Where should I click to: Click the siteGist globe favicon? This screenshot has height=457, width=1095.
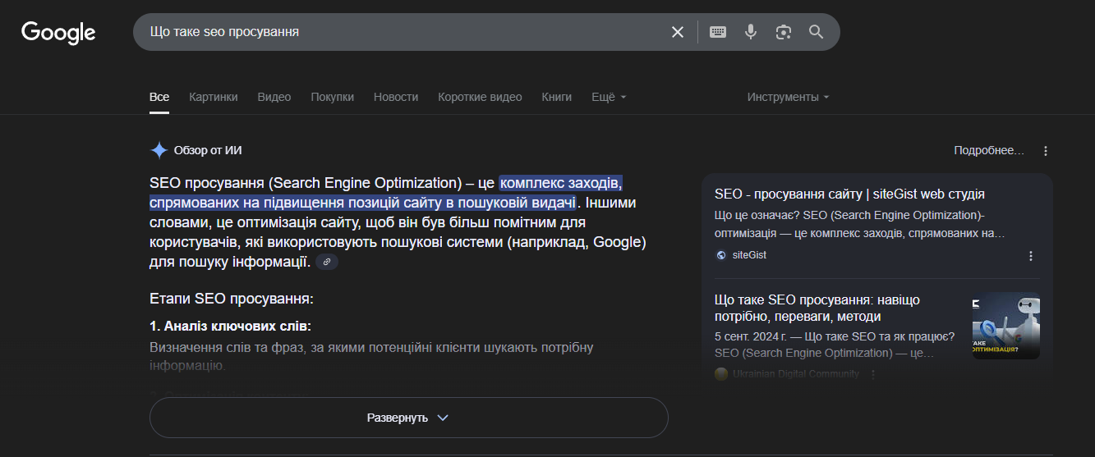point(721,255)
